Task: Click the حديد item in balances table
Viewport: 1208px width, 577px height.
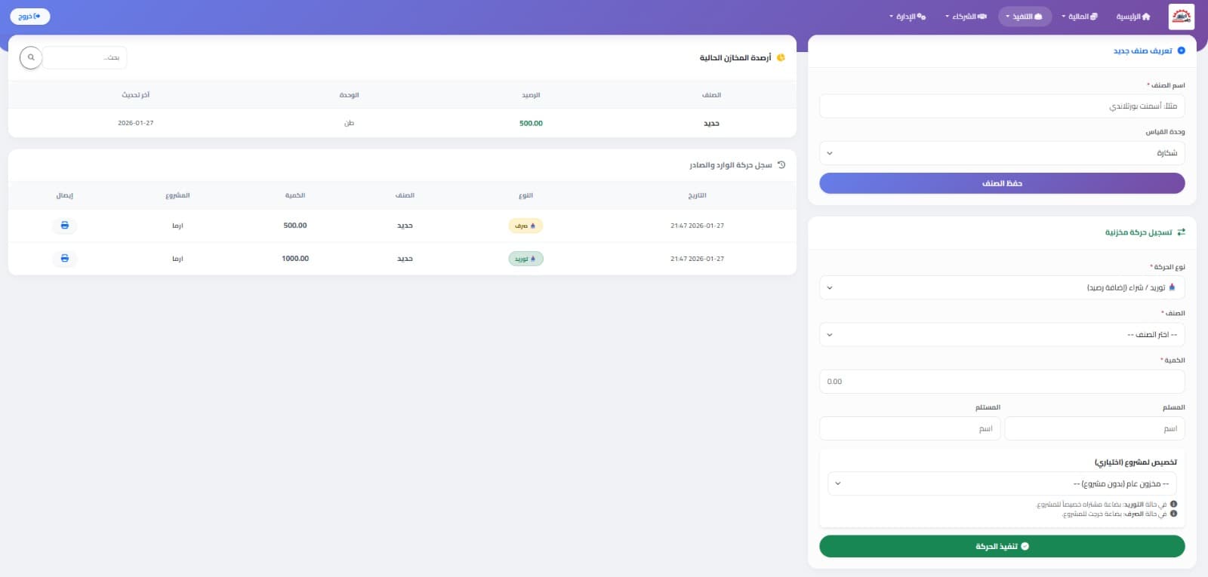Action: pos(711,123)
